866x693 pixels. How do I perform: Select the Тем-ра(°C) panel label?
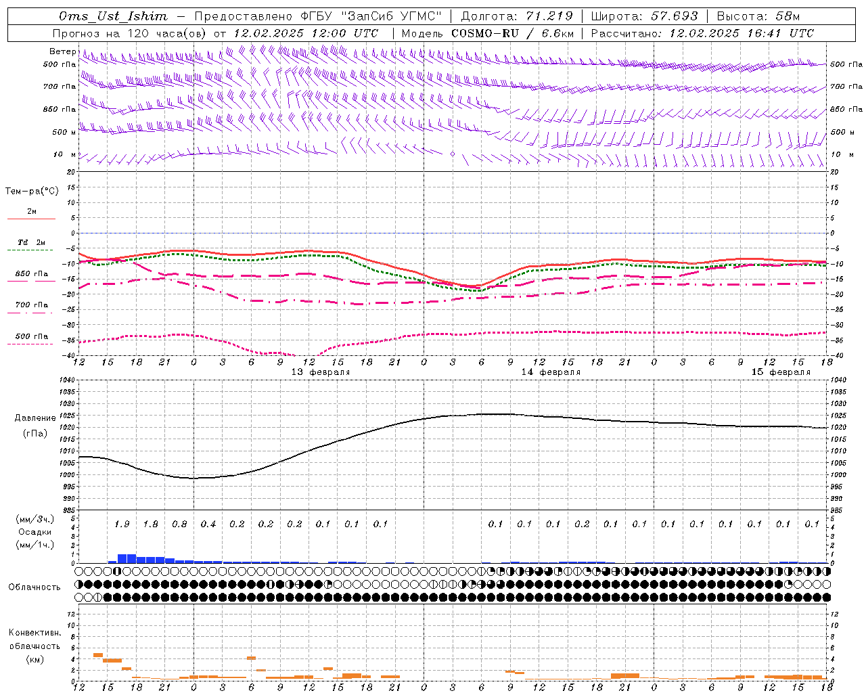point(32,192)
